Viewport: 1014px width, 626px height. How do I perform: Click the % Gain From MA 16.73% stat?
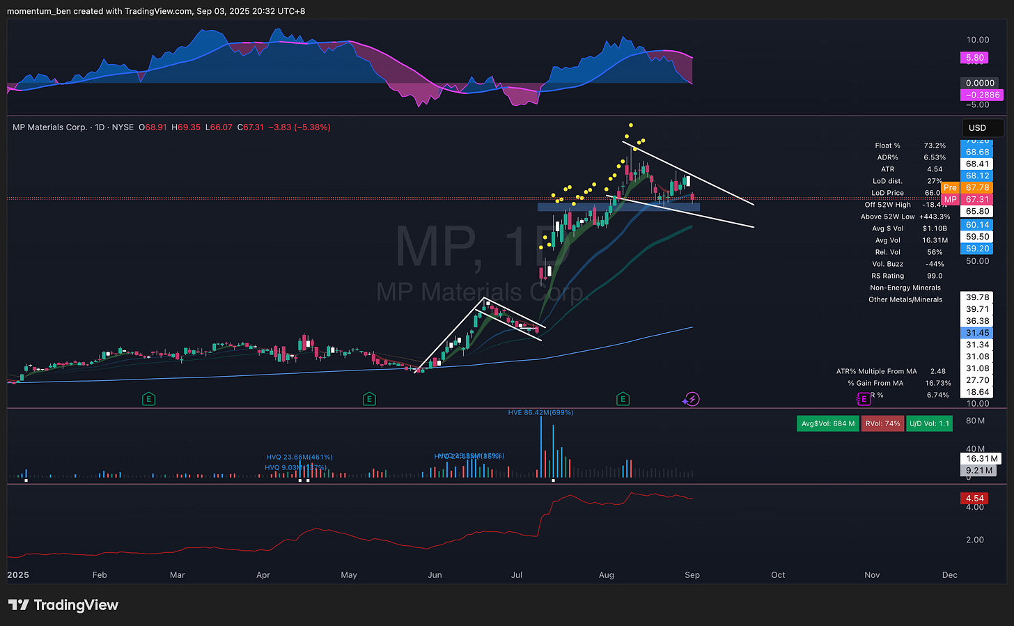899,383
